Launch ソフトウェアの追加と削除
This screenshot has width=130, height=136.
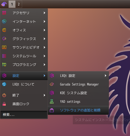(78, 110)
